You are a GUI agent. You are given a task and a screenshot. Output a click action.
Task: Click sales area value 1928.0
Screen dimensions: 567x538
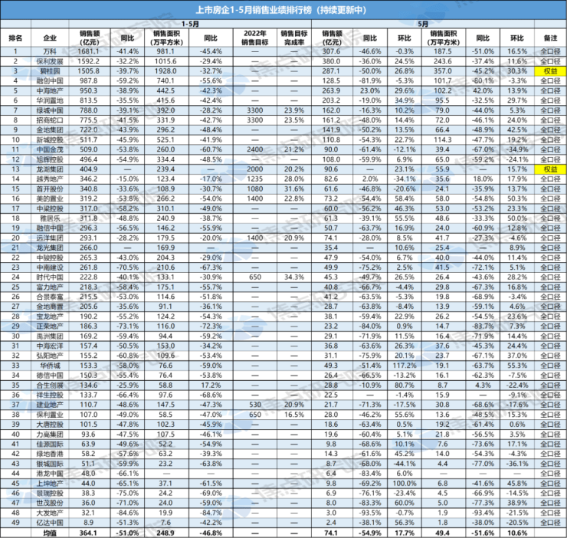point(166,71)
